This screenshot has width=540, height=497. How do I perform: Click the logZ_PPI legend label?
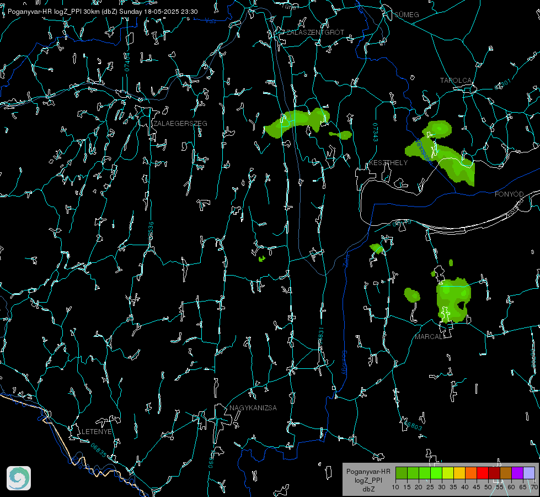coord(368,480)
